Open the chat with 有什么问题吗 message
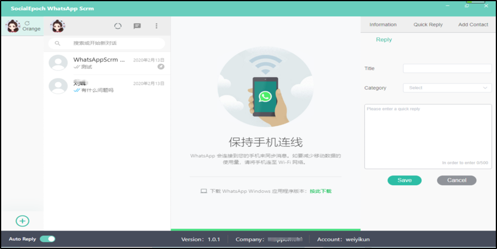497x249 pixels. click(x=107, y=87)
